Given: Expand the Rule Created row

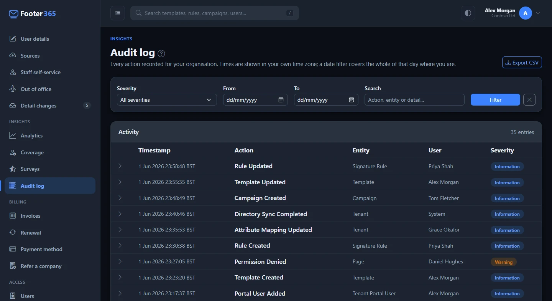Looking at the screenshot, I should (120, 246).
